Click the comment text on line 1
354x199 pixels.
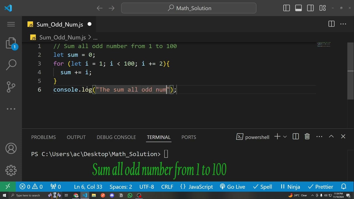pos(115,46)
